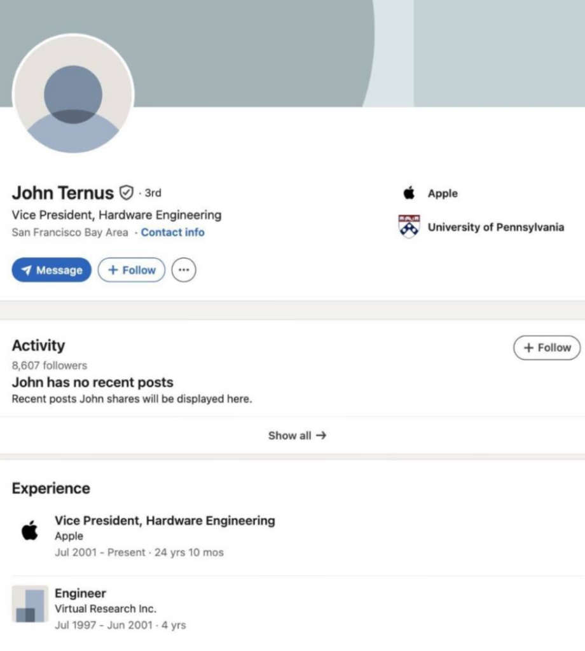Click the Apple company name in the header

point(443,193)
